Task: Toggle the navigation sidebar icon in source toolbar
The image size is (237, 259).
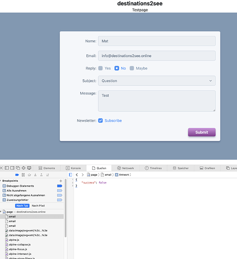Action: pos(70,175)
